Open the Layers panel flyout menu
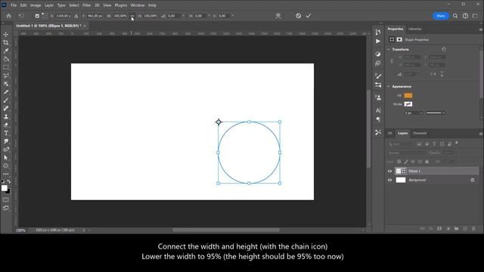 tap(481, 134)
